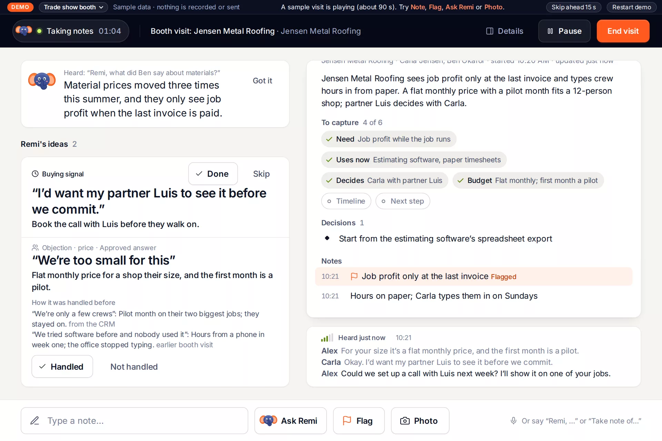Click the 'Ask Remi' hint link in banner

(x=459, y=7)
